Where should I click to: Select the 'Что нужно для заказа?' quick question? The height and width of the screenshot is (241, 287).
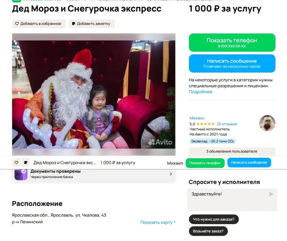[x=214, y=219]
